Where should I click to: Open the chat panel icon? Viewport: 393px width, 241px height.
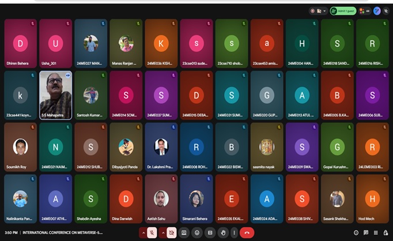coord(365,233)
